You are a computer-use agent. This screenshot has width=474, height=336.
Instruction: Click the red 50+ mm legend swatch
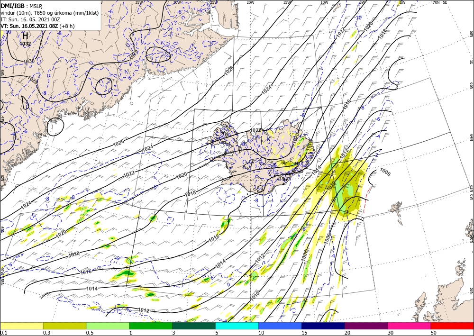point(452,326)
